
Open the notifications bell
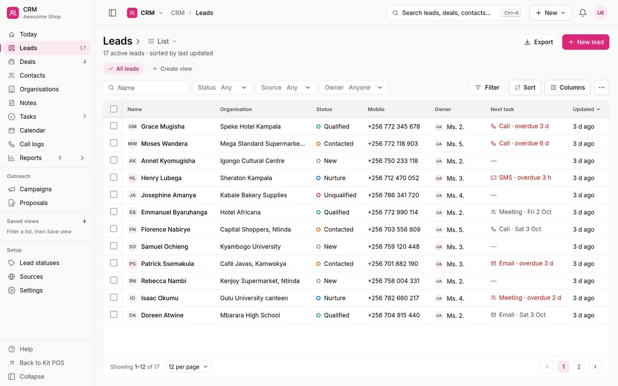tap(583, 13)
